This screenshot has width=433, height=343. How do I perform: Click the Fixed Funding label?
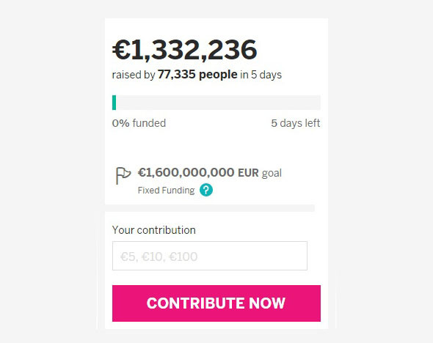(166, 191)
